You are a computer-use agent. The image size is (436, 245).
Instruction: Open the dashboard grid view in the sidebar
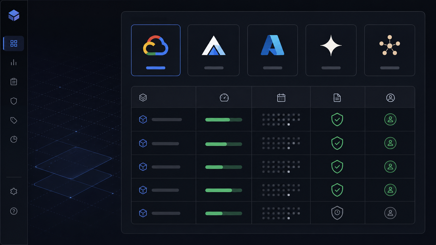(x=14, y=43)
